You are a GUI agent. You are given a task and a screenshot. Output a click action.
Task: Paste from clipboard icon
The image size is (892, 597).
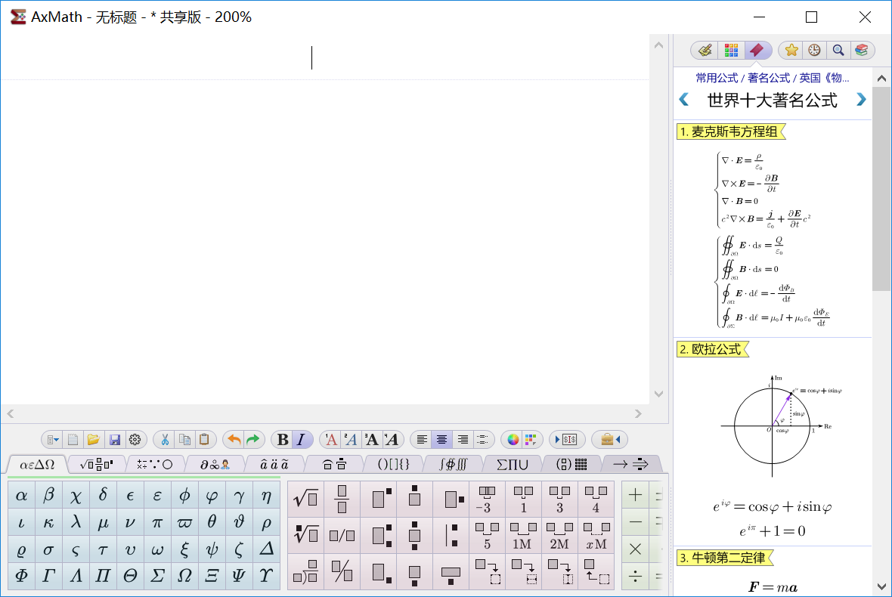[204, 440]
